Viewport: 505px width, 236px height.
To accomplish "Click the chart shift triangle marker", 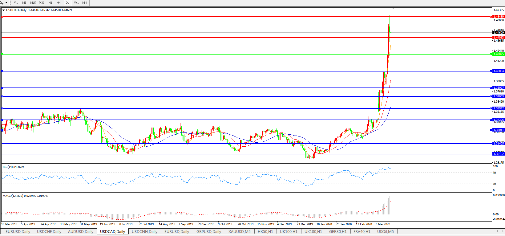I will (x=393, y=8).
